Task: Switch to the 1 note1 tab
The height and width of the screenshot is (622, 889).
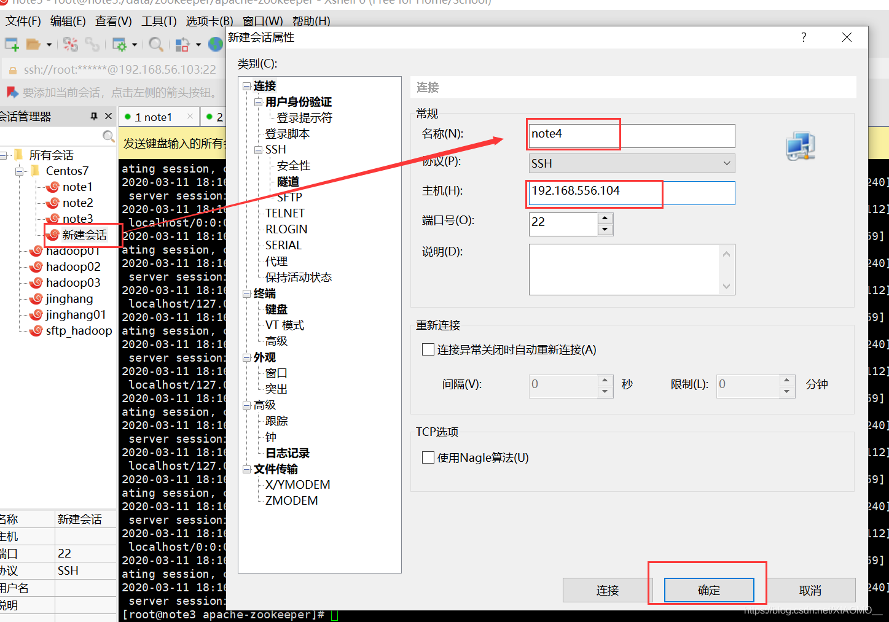Action: (154, 117)
